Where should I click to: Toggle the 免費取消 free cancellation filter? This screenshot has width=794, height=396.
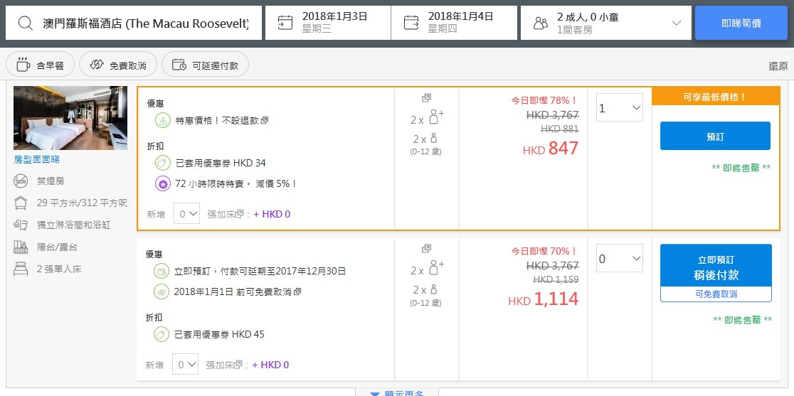(x=117, y=65)
